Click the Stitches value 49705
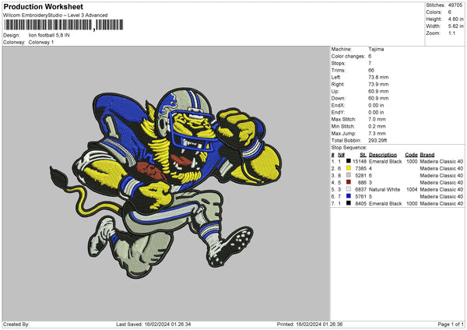This screenshot has height=330, width=467. pyautogui.click(x=455, y=5)
